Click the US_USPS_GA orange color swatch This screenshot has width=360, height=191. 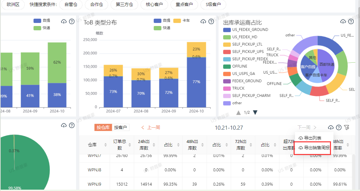[227, 74]
